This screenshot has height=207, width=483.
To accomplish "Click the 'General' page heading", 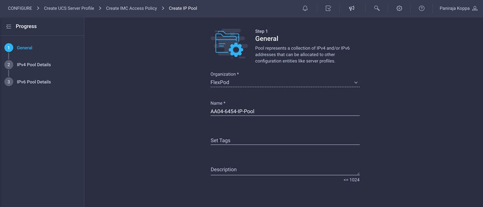I will click(267, 39).
